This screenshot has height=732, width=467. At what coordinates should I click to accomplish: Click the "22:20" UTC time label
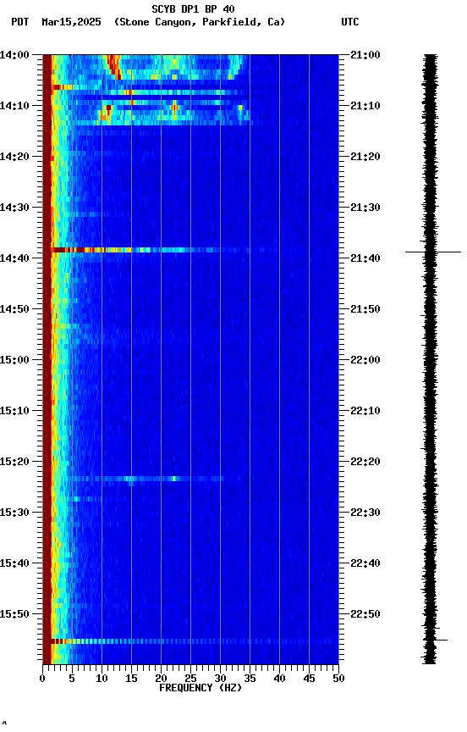[365, 462]
